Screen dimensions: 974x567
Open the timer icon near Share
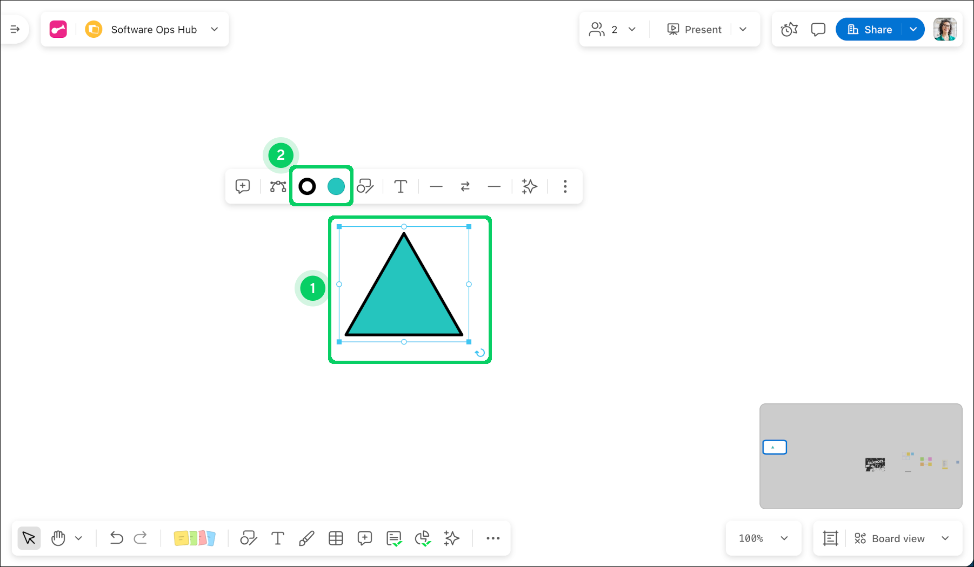[789, 29]
